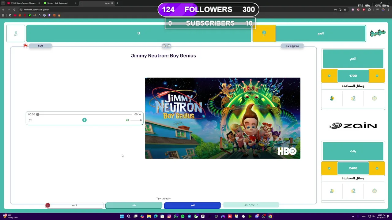Award the answer to team العم

tap(192, 205)
